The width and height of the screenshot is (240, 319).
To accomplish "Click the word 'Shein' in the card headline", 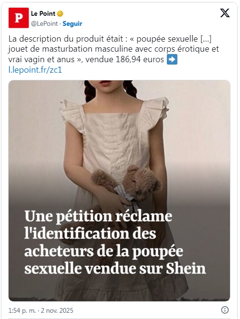I will [185, 269].
